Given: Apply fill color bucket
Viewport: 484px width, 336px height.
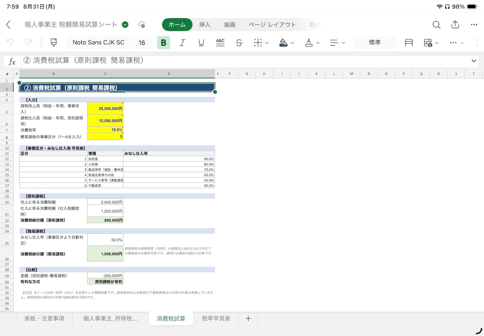Looking at the screenshot, I should click(283, 43).
